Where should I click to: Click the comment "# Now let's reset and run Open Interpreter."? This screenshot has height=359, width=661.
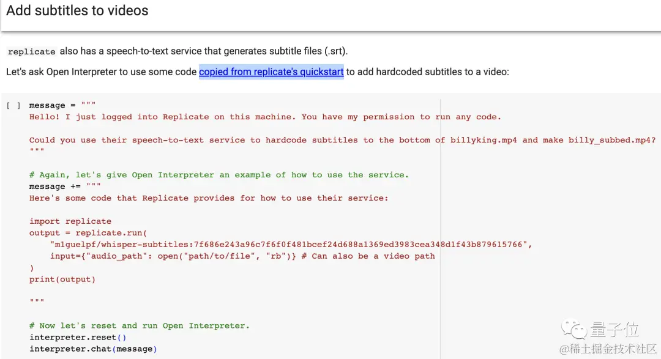point(140,326)
